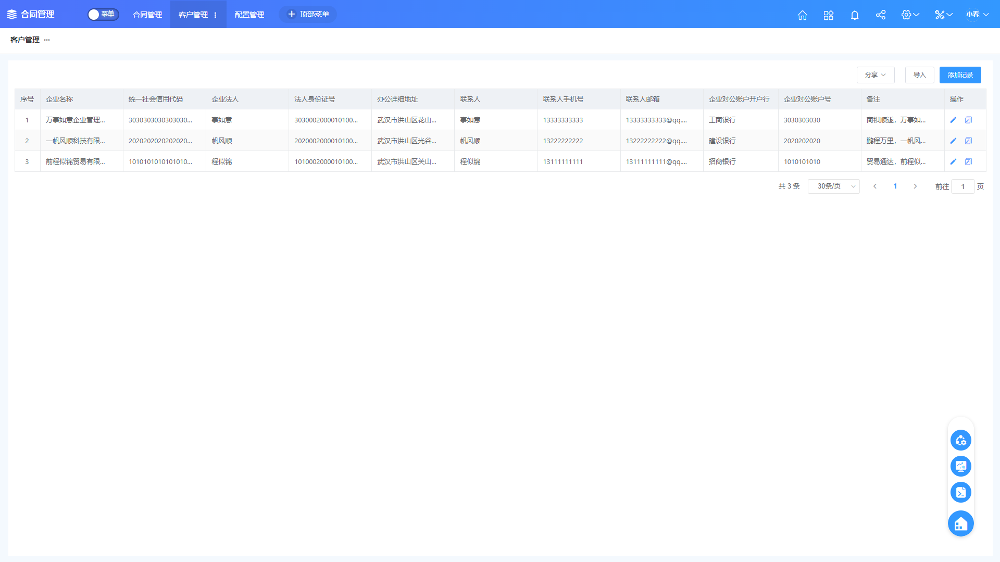This screenshot has height=562, width=1000.
Task: Edit the 万事如意 record with pencil
Action: 953,120
